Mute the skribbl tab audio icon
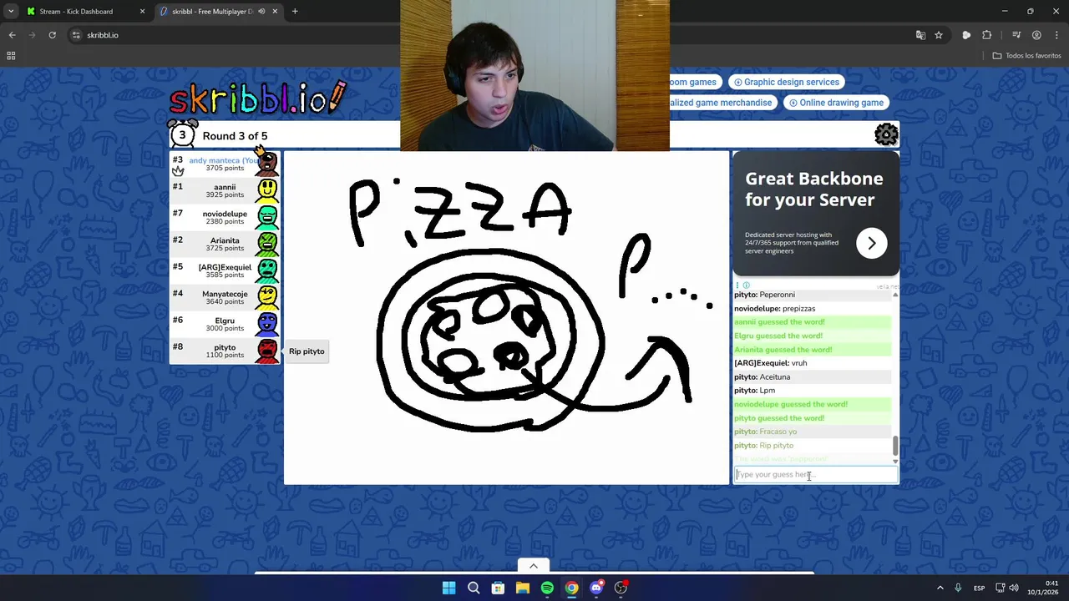1069x601 pixels. (261, 12)
